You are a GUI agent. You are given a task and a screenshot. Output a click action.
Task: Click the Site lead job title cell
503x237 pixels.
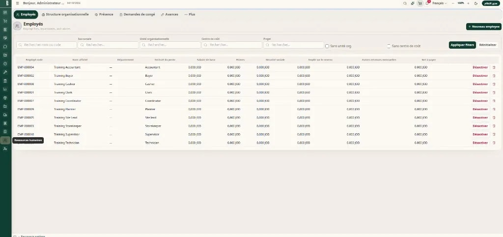click(x=151, y=118)
